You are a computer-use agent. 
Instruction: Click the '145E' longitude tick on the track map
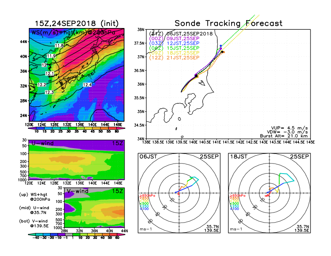click(310, 142)
